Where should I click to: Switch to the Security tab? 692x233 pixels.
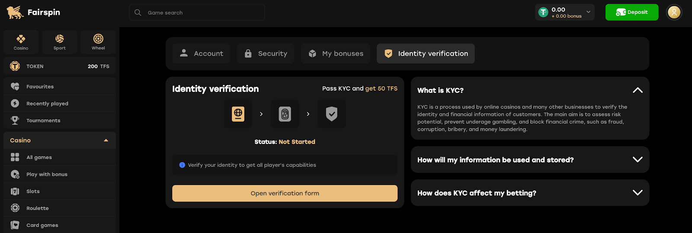[x=265, y=54]
